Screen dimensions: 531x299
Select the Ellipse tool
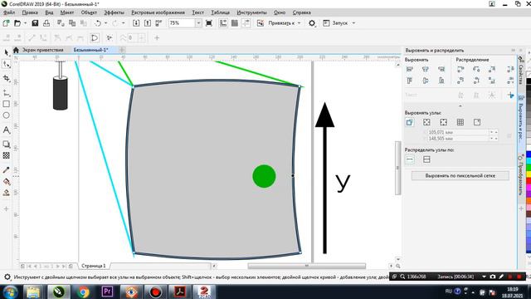pyautogui.click(x=7, y=115)
